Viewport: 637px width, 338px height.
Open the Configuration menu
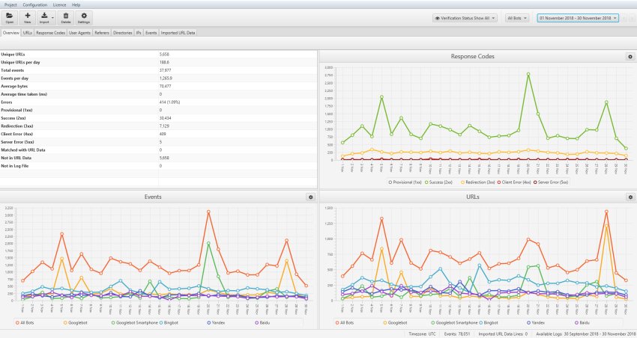tap(34, 4)
